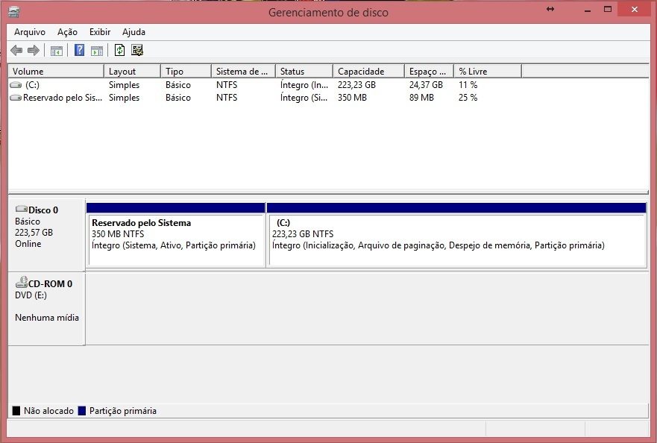Click the 24,37 GB free space cell
Image resolution: width=657 pixels, height=443 pixels.
pyautogui.click(x=426, y=85)
